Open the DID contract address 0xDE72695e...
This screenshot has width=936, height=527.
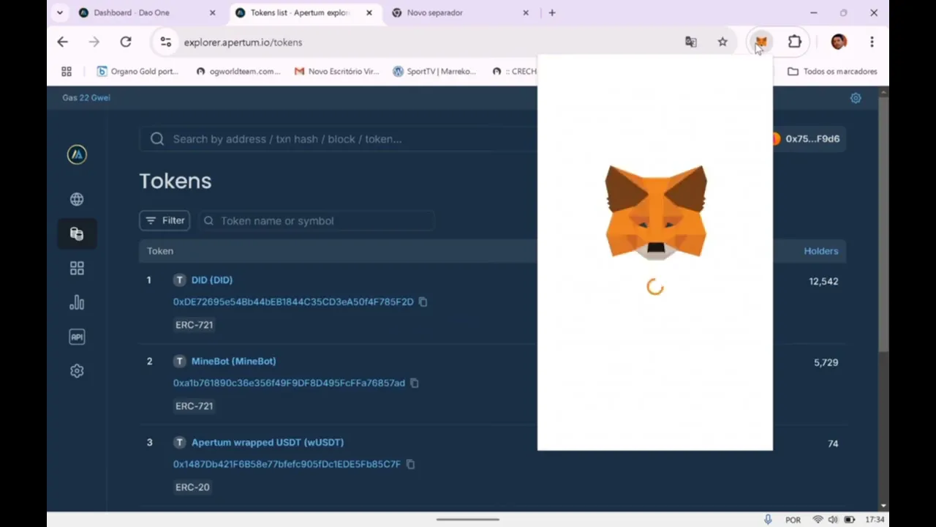point(293,302)
